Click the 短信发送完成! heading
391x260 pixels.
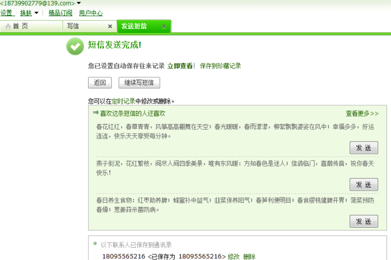pos(115,45)
